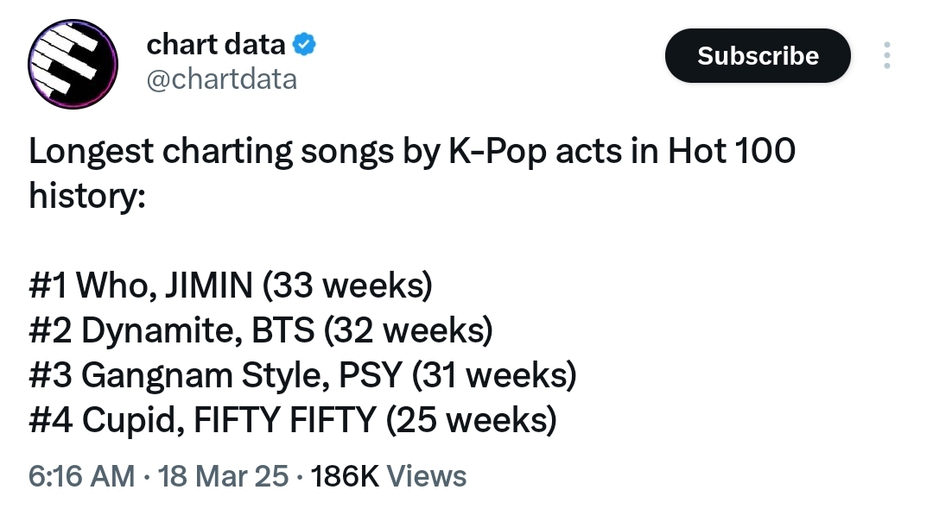
Task: Click the #2 Dynamite, BTS line
Action: point(261,331)
